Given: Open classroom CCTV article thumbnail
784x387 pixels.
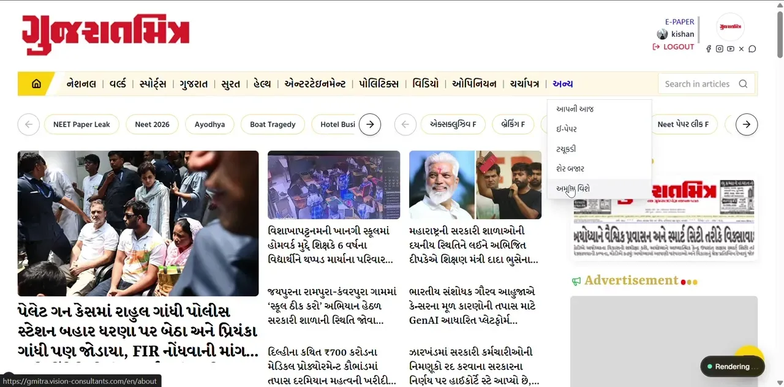Looking at the screenshot, I should coord(334,185).
